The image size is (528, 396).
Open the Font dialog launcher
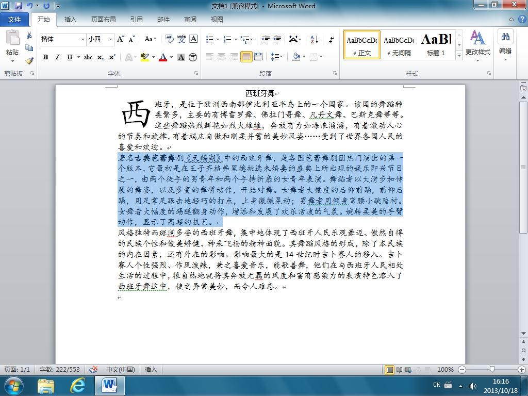click(x=196, y=73)
